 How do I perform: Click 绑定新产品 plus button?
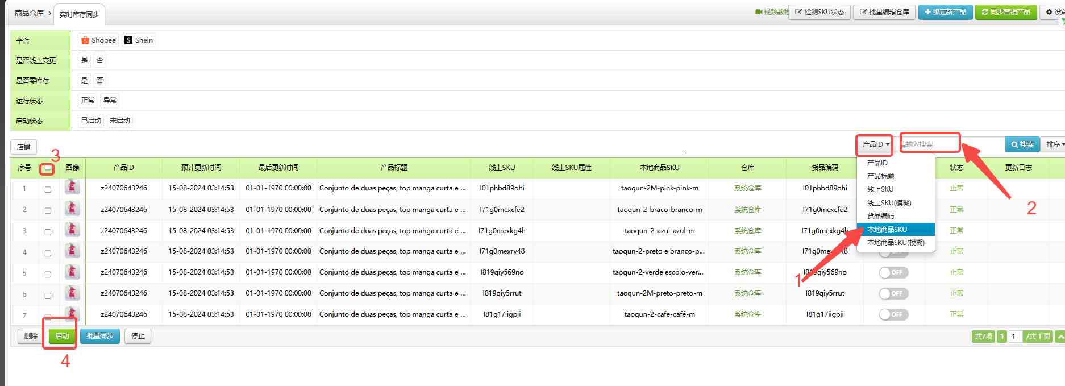tap(945, 12)
